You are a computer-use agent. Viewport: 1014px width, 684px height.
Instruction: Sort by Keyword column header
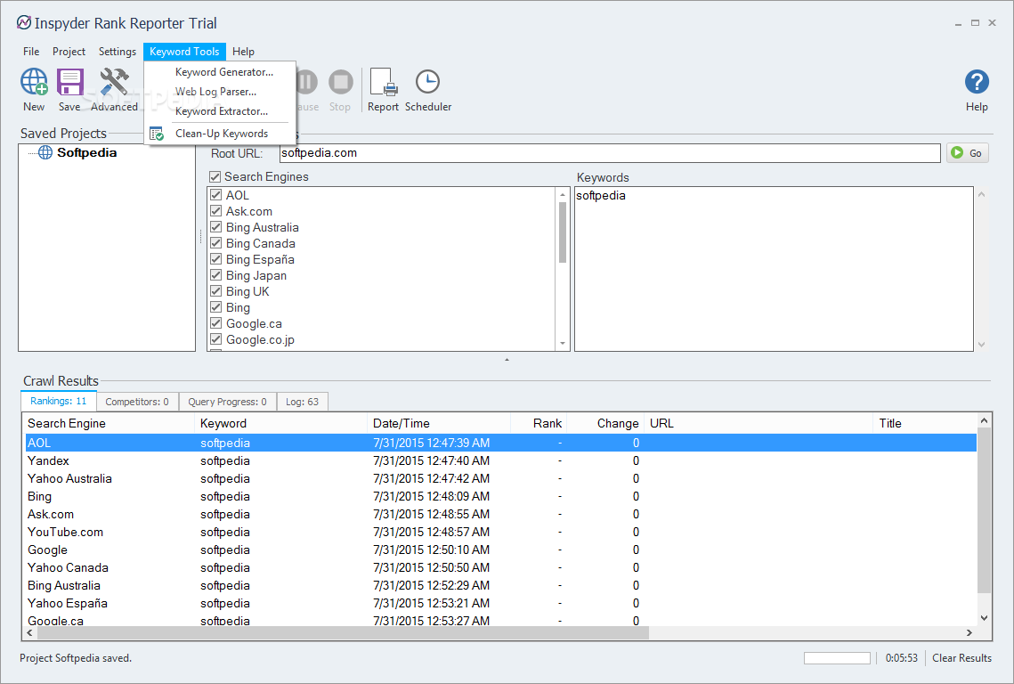click(x=280, y=423)
